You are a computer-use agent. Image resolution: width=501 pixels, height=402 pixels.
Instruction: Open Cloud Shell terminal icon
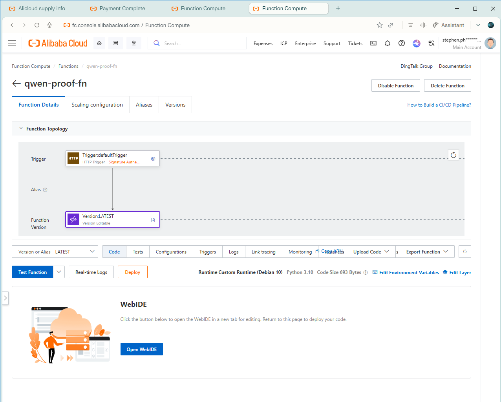point(373,43)
